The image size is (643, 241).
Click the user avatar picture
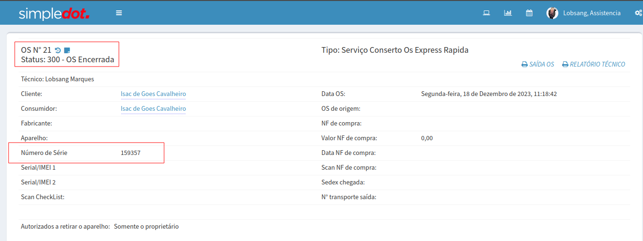pyautogui.click(x=552, y=13)
